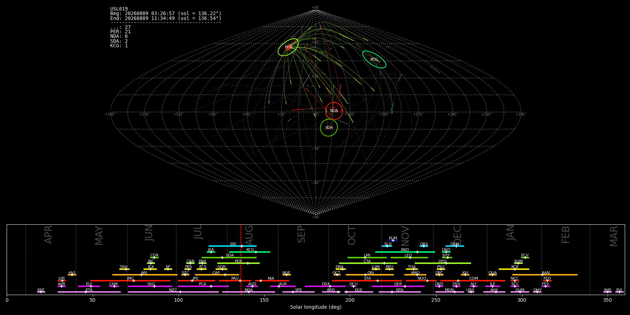The image size is (630, 315).
Task: Click the GEM shower bar in timeline
Action: [x=455, y=246]
